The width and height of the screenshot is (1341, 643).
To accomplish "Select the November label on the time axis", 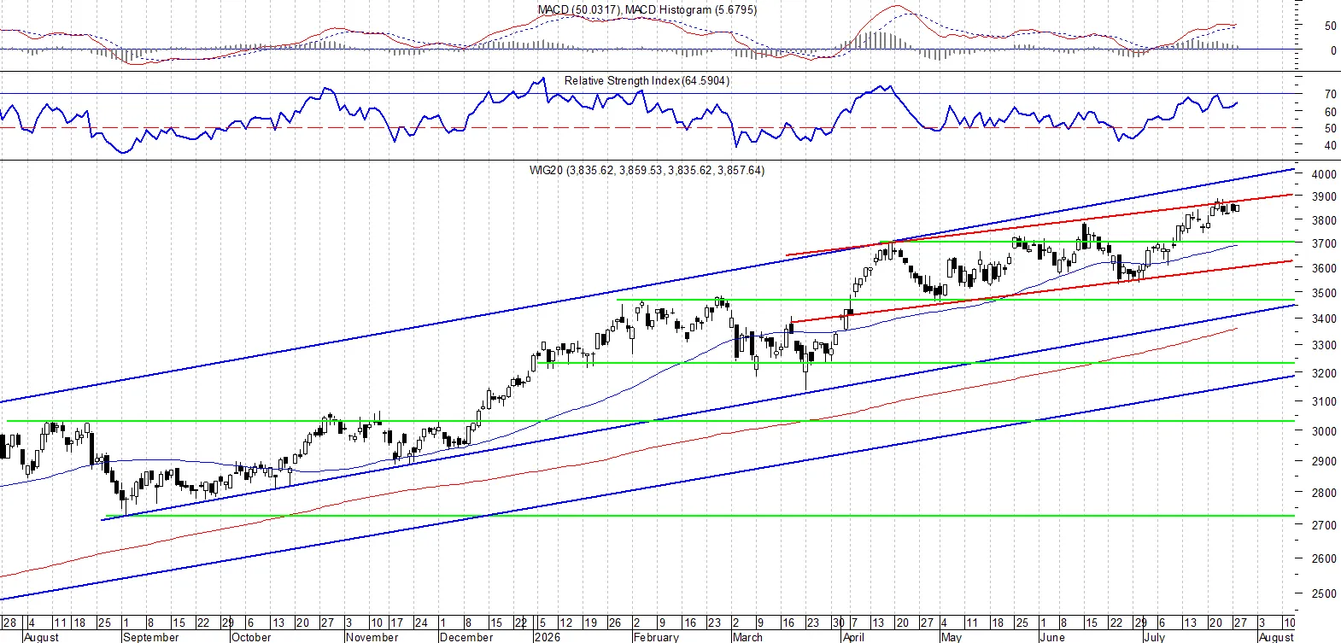I will tap(372, 637).
